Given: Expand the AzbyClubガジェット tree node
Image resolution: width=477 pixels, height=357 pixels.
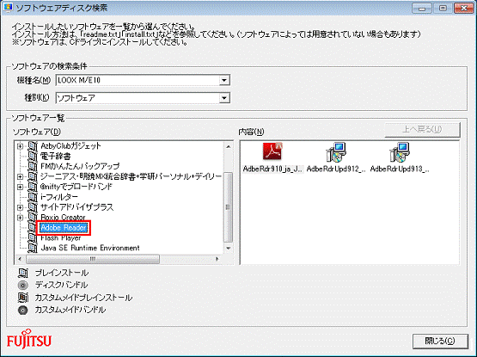Looking at the screenshot, I should 20,146.
